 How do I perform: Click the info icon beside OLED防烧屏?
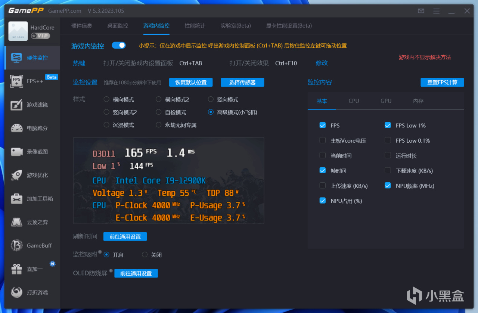(x=111, y=271)
